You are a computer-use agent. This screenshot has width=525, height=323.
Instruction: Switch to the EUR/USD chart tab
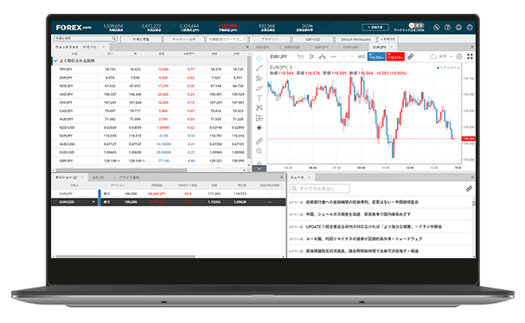click(350, 47)
